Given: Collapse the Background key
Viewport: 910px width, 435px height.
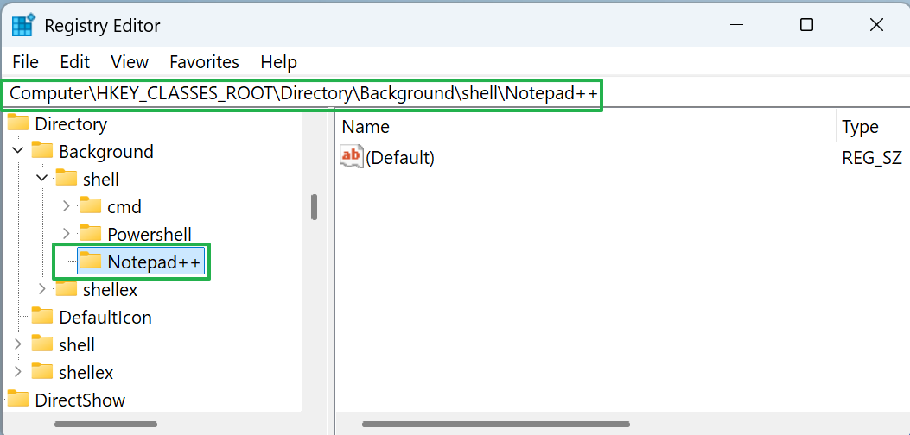Looking at the screenshot, I should [x=18, y=151].
